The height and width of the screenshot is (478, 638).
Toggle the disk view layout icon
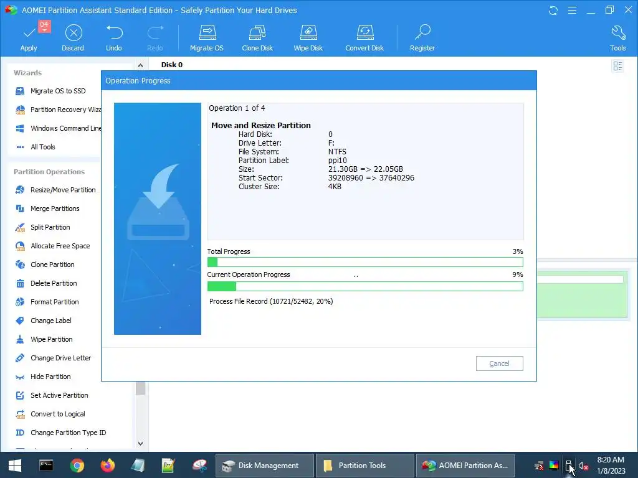(x=617, y=66)
